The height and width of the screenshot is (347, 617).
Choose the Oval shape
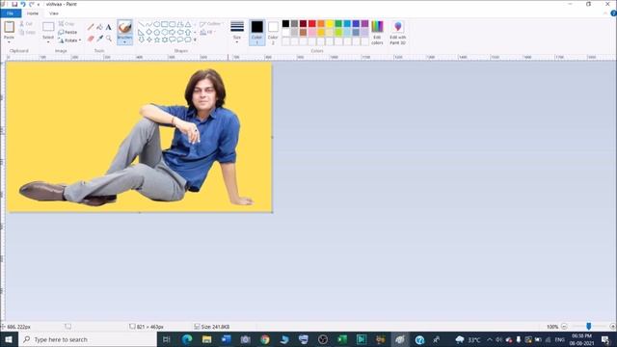[156, 24]
